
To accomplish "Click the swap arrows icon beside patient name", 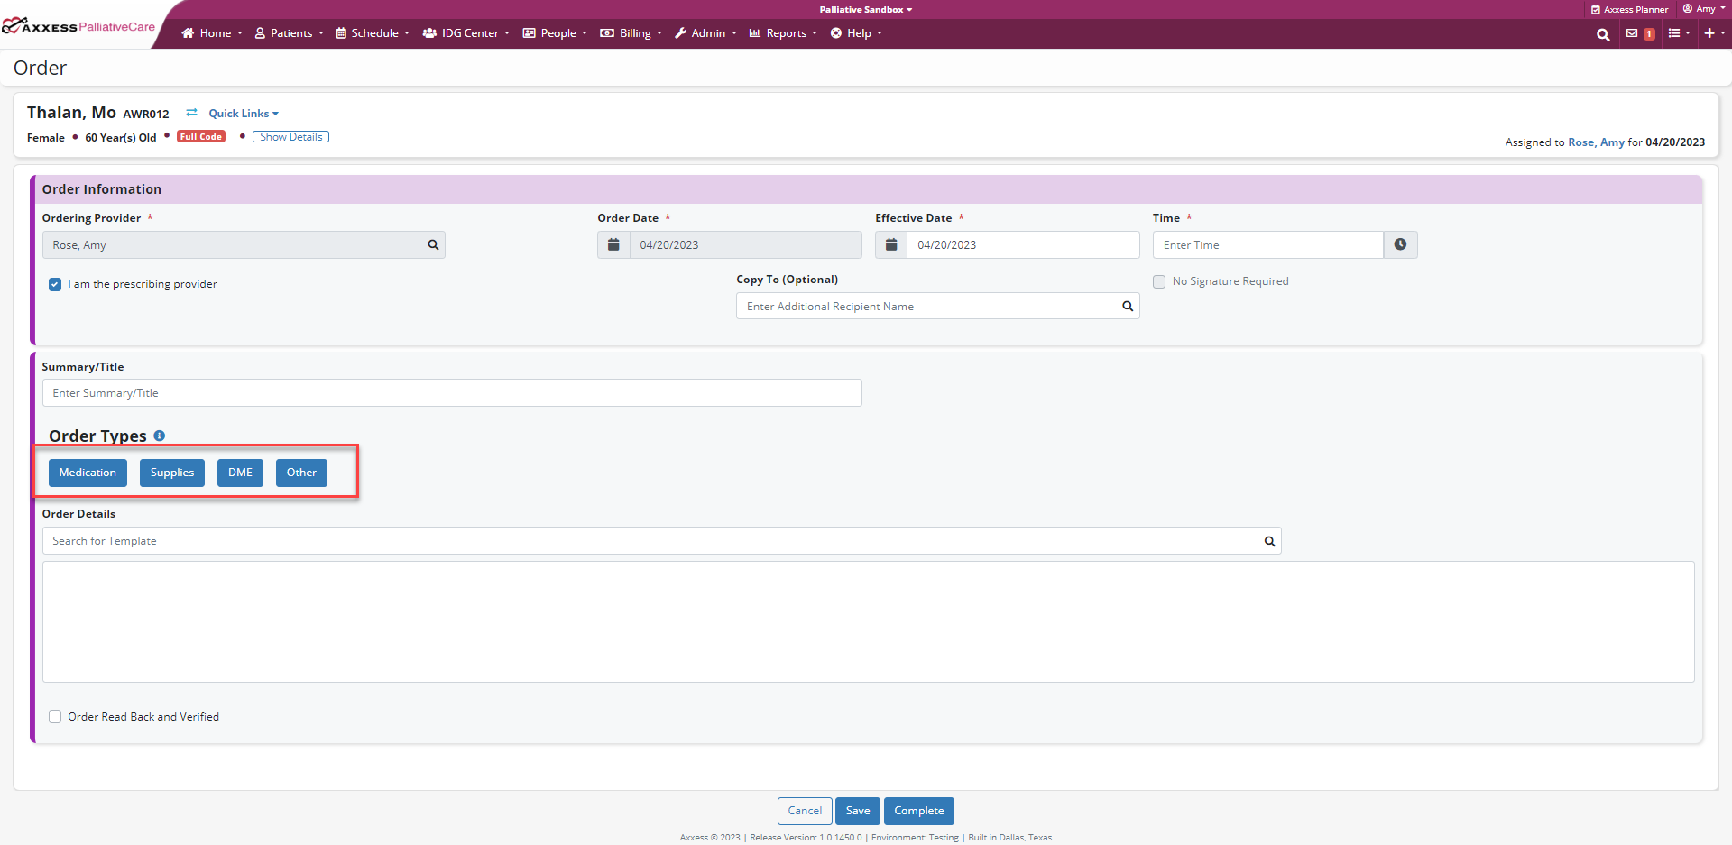I will click(191, 112).
